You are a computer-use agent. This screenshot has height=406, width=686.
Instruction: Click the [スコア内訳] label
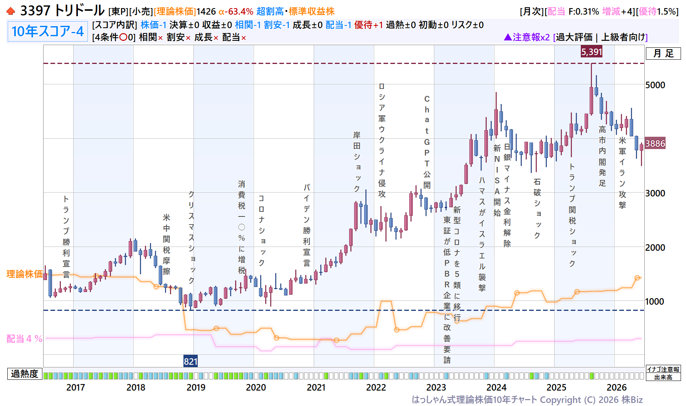[x=115, y=25]
